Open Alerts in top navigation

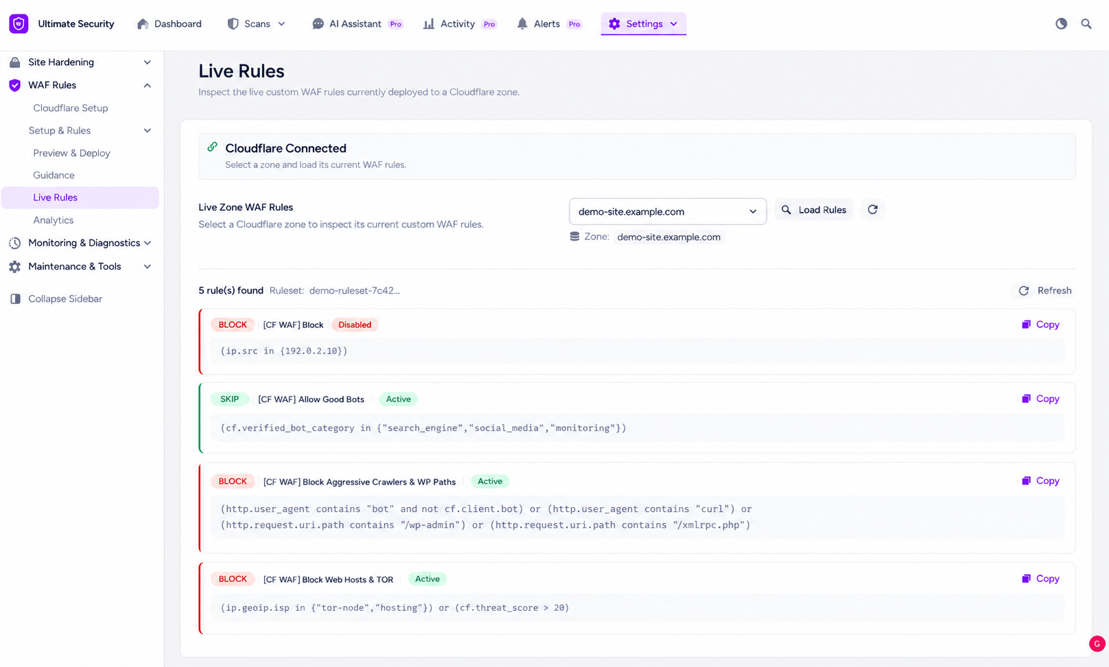point(549,24)
